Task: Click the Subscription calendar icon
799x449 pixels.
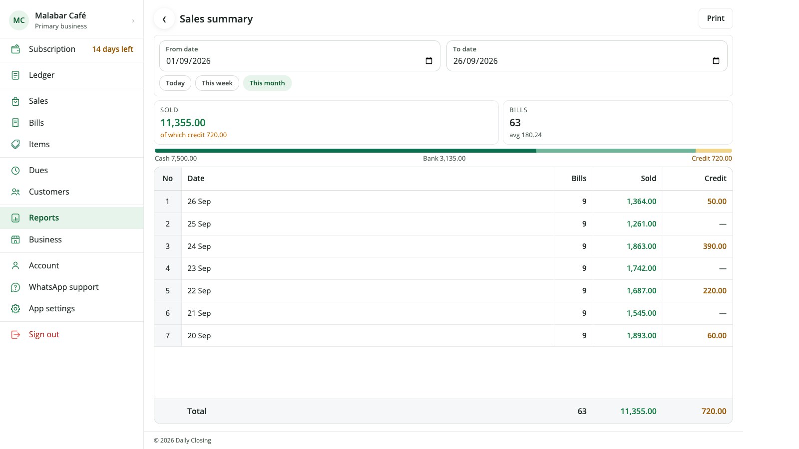Action: pos(15,49)
